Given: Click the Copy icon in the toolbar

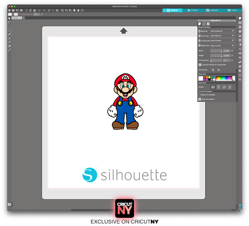Looking at the screenshot, I should pyautogui.click(x=30, y=10).
